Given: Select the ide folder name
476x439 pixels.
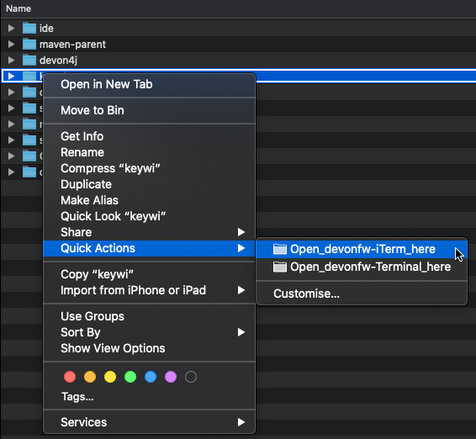Looking at the screenshot, I should (x=46, y=29).
